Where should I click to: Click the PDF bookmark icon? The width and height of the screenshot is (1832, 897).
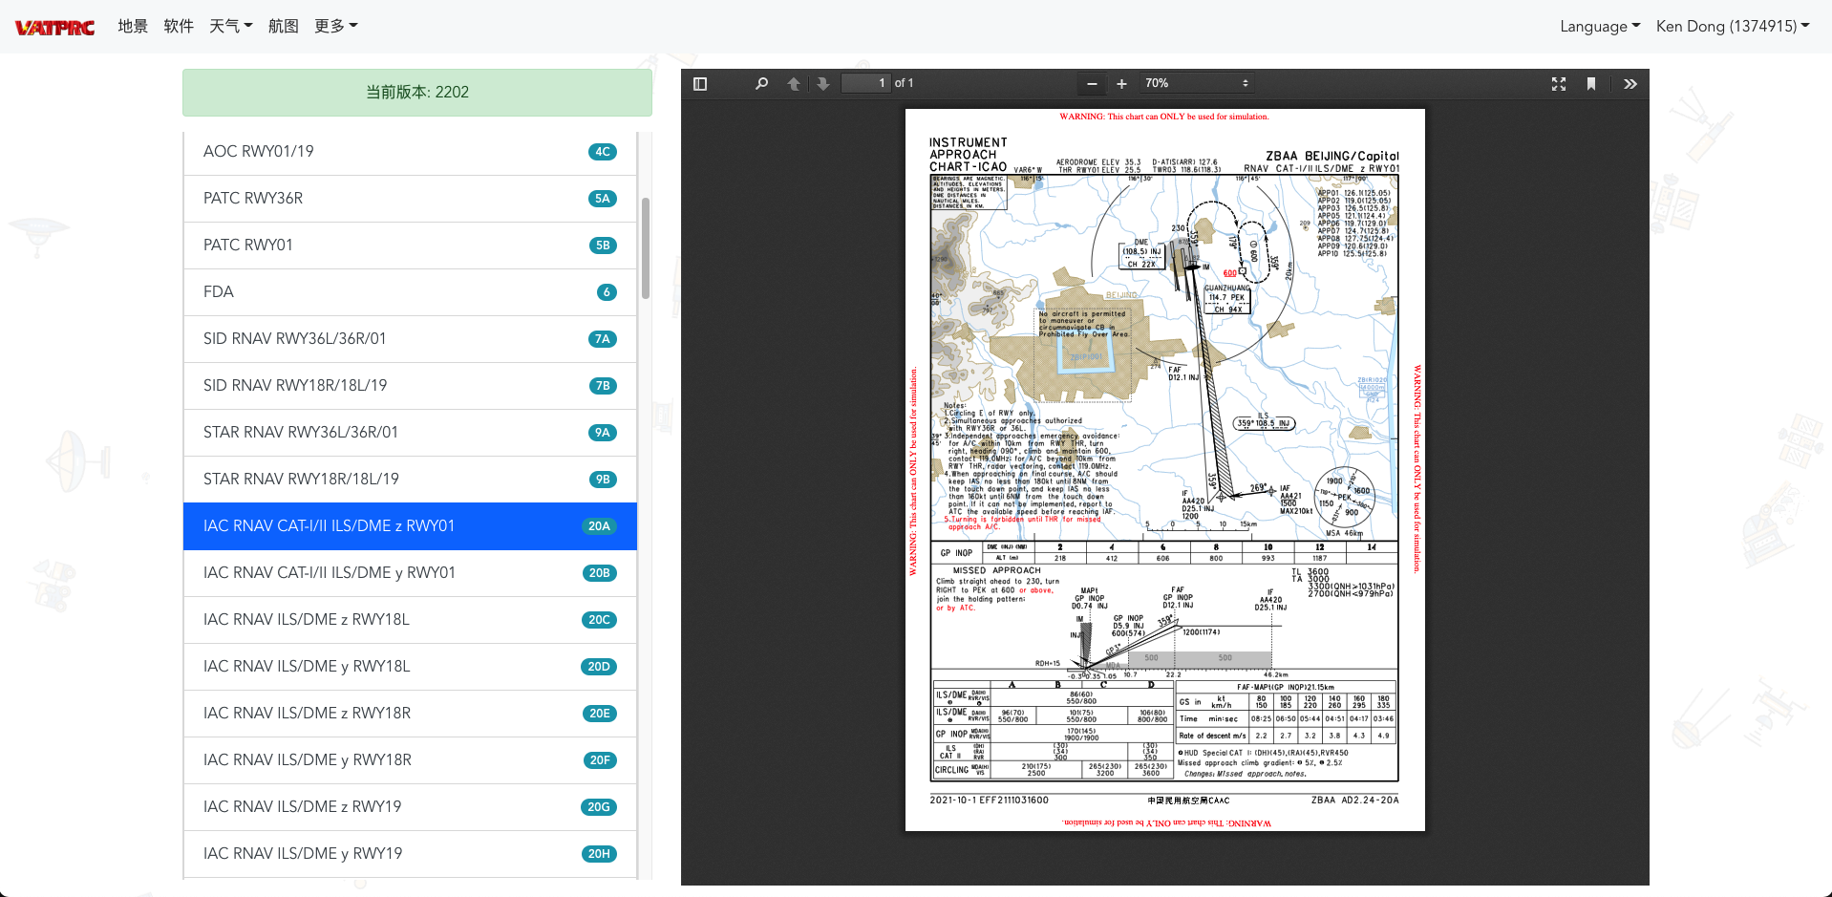(x=1591, y=84)
